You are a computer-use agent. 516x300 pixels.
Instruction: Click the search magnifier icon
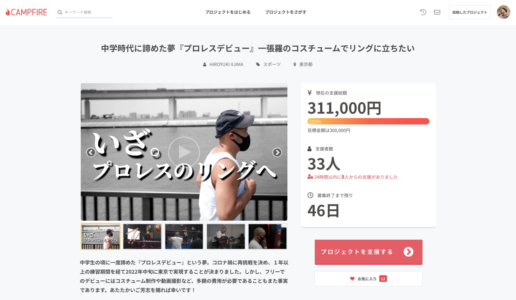point(60,12)
